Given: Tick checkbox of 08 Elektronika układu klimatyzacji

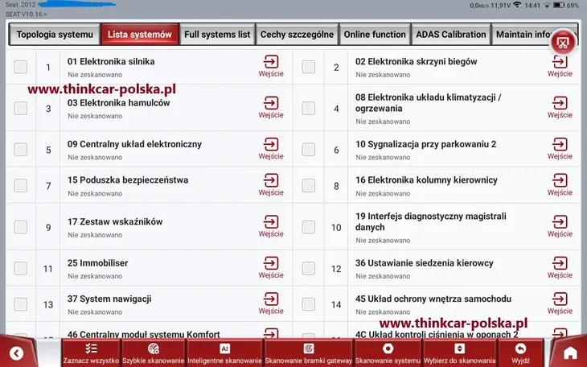Looking at the screenshot, I should tap(309, 109).
